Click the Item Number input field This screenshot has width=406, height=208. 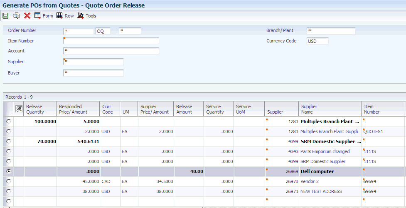point(111,41)
